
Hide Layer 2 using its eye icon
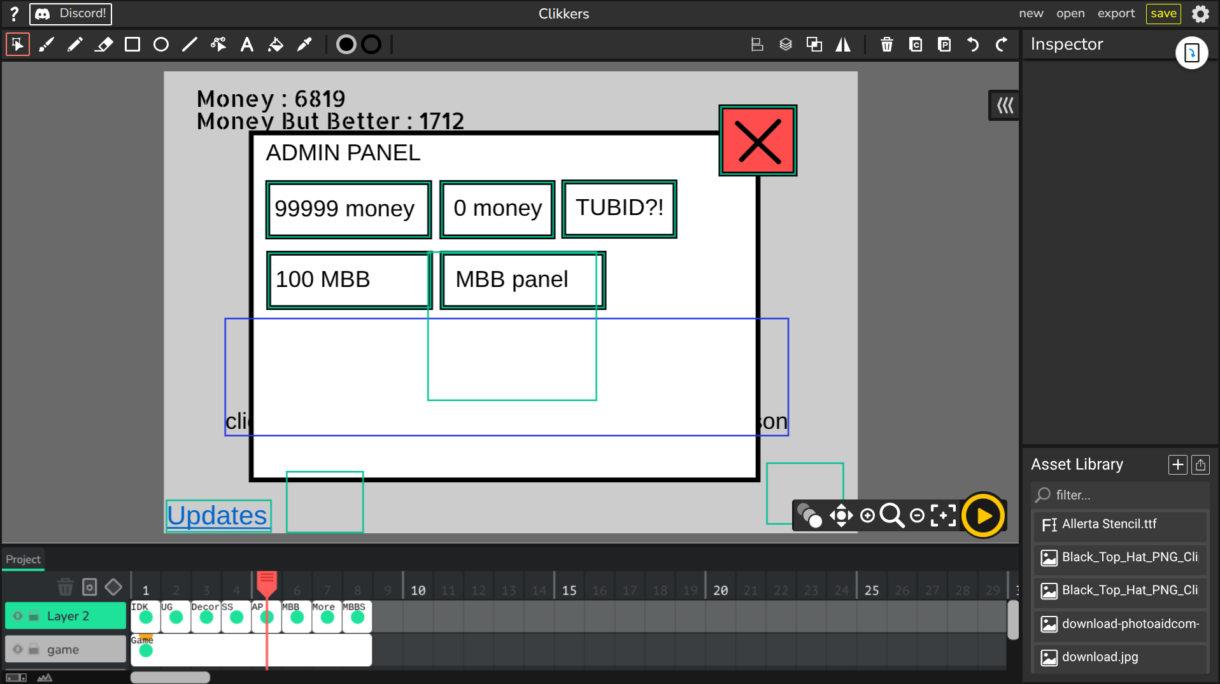18,616
